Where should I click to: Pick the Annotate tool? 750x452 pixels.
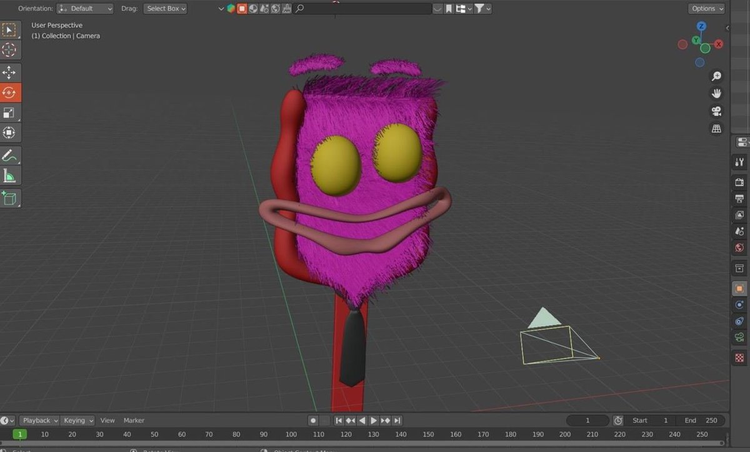[x=9, y=155]
